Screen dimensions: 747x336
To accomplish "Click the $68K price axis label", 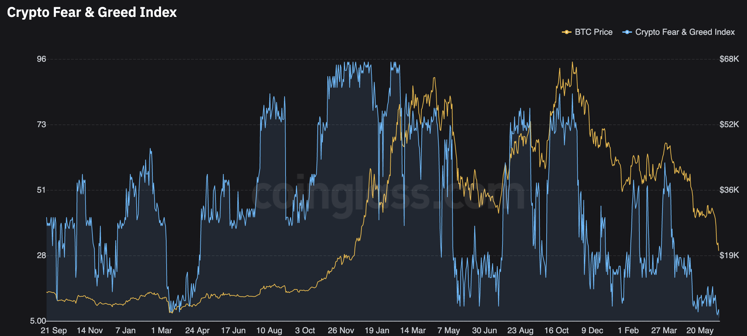I will (x=729, y=59).
